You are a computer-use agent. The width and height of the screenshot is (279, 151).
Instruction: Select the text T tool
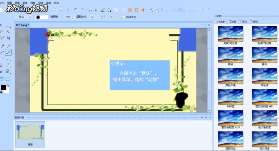pyautogui.click(x=2, y=79)
